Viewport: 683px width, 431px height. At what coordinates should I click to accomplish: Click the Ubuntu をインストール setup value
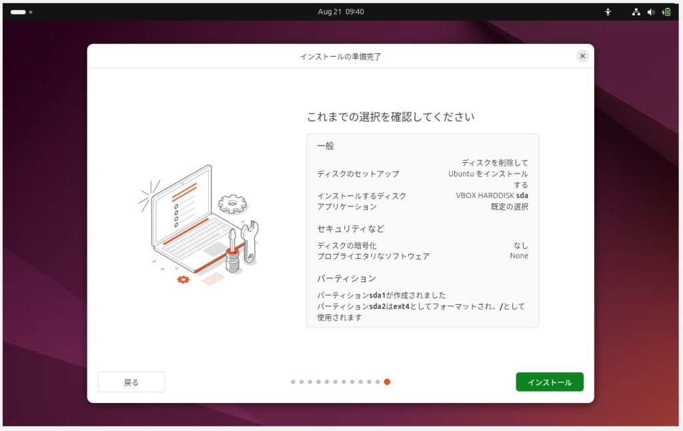[x=488, y=173]
